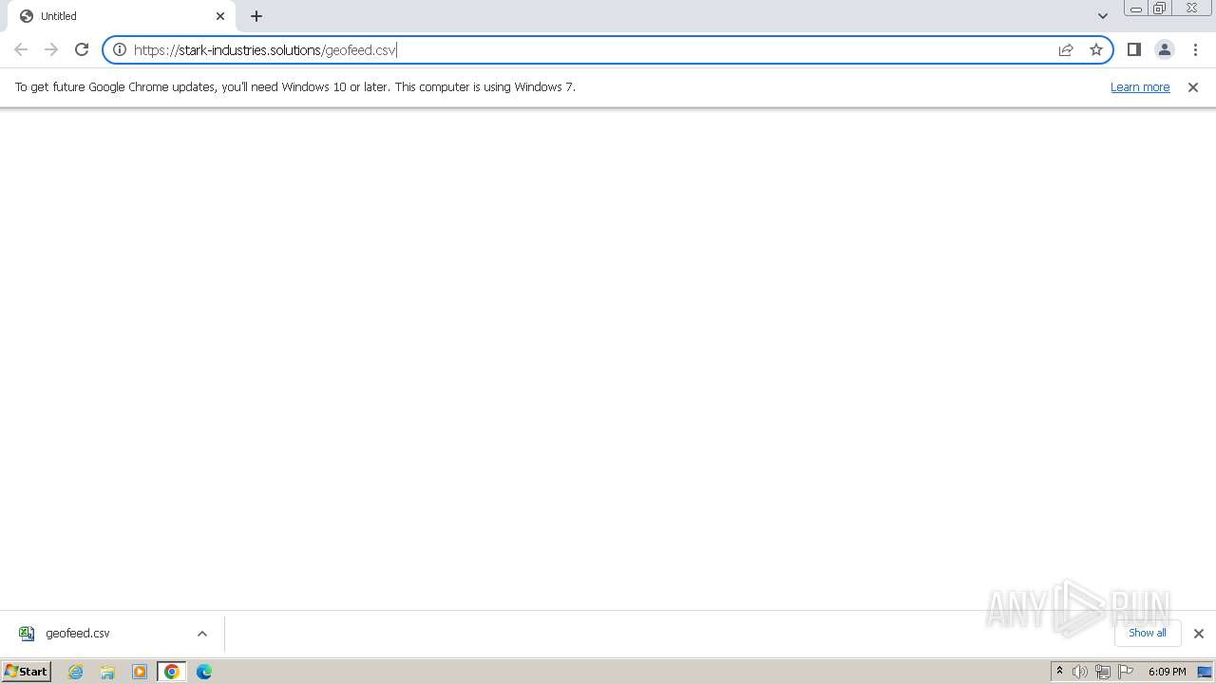Image resolution: width=1216 pixels, height=684 pixels.
Task: Open network status tray icon
Action: (x=1103, y=672)
